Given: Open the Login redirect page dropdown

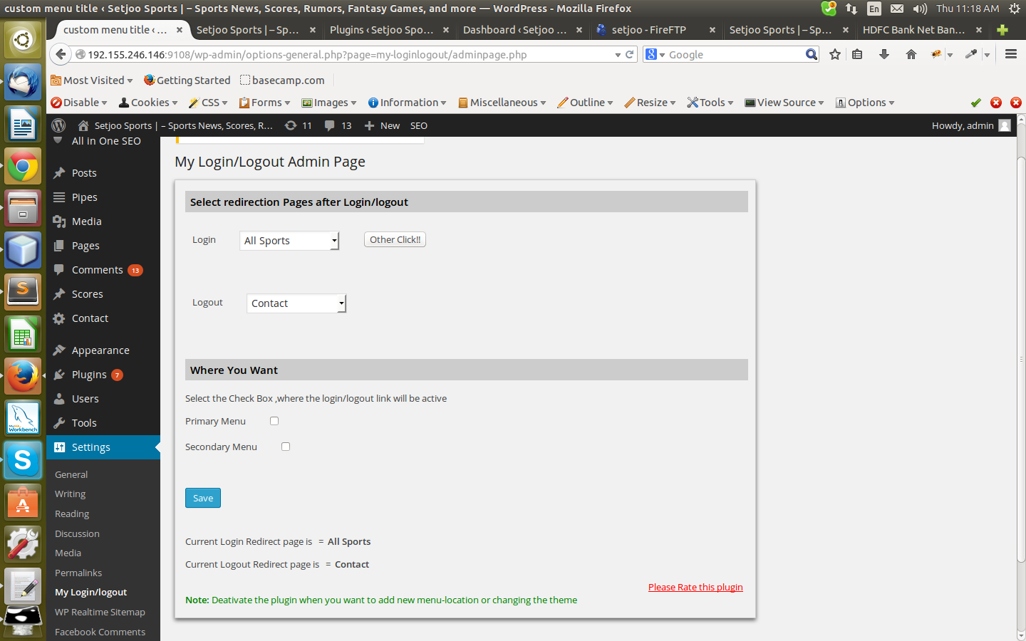Looking at the screenshot, I should [289, 241].
